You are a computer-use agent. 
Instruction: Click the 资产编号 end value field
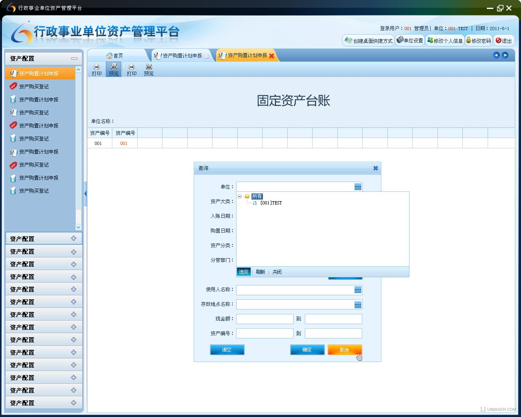[x=333, y=334]
